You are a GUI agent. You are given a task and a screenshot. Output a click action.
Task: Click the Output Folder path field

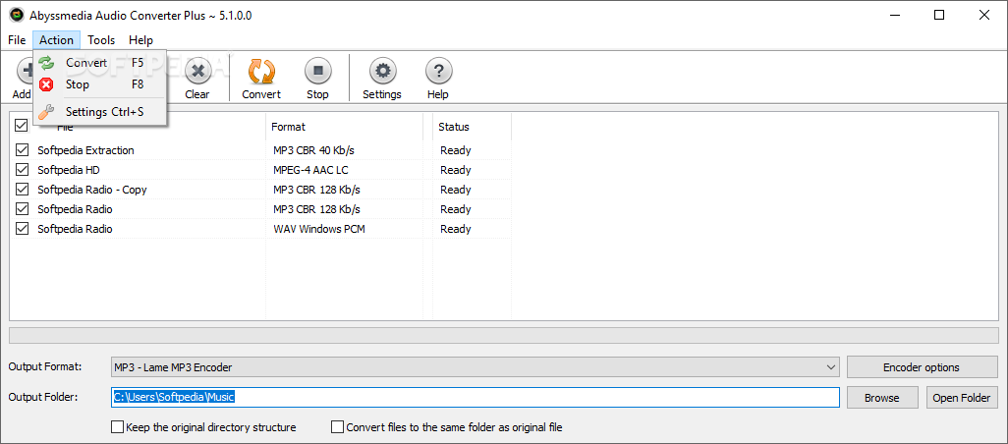(x=476, y=397)
